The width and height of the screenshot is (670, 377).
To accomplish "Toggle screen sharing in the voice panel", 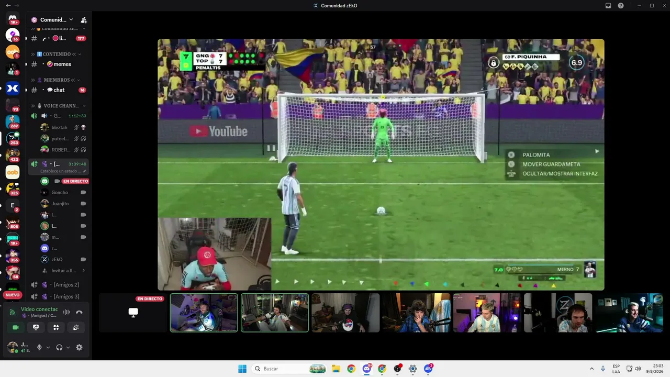I will [x=36, y=327].
